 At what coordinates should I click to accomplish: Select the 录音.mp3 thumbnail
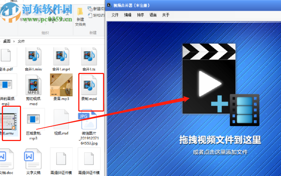click(61, 85)
